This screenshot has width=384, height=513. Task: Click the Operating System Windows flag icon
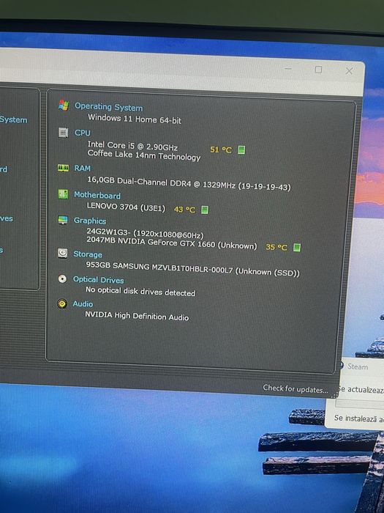click(x=64, y=105)
